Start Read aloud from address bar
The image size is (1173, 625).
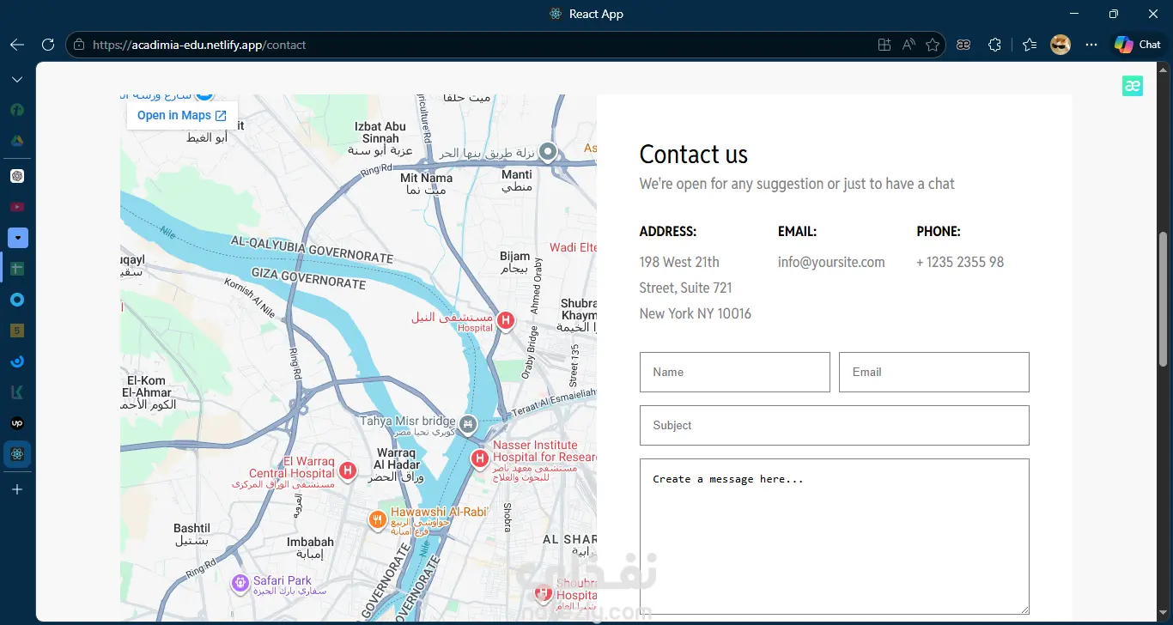point(909,45)
